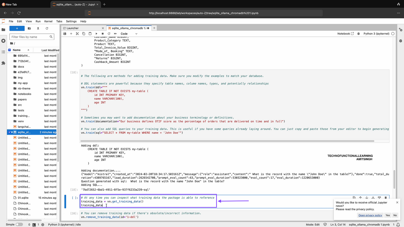The image size is (404, 227).
Task: Open the notification bell in status bar
Action: pos(398,224)
